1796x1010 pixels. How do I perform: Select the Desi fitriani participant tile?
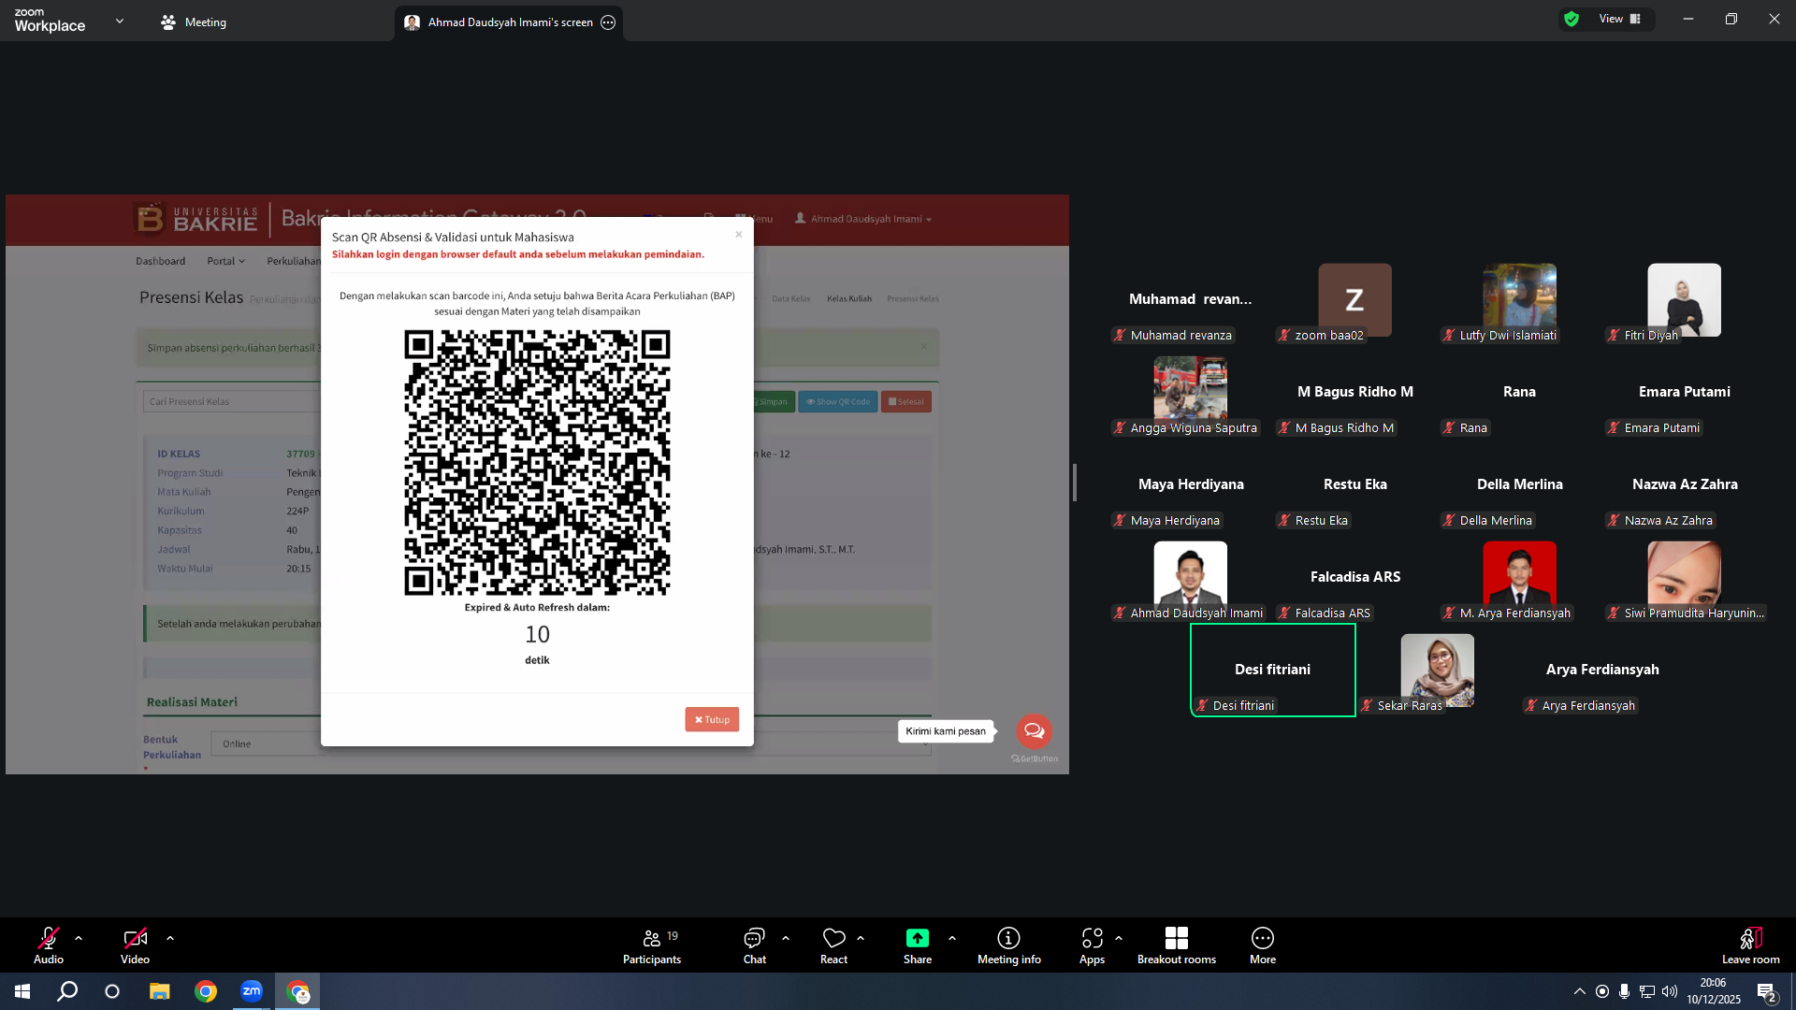[1272, 670]
